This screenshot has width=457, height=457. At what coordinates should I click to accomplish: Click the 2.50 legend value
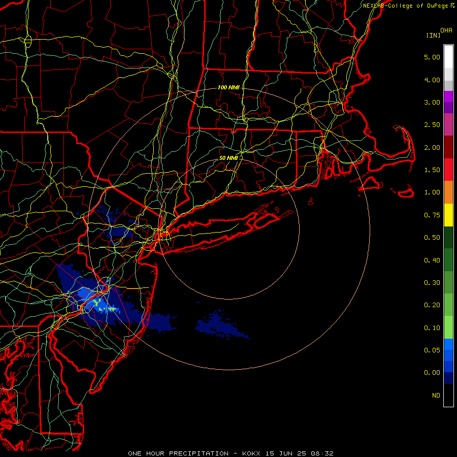coord(432,125)
